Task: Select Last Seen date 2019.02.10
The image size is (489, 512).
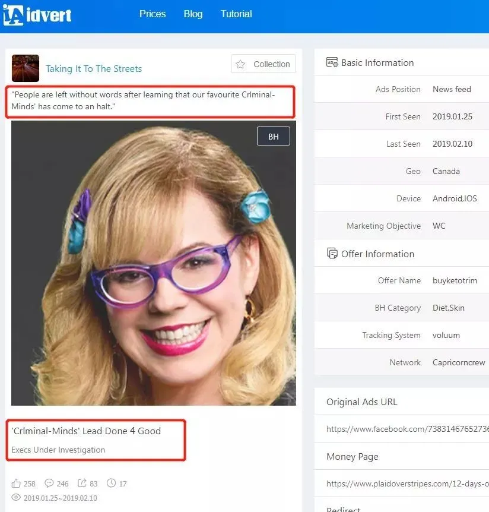Action: coord(452,144)
